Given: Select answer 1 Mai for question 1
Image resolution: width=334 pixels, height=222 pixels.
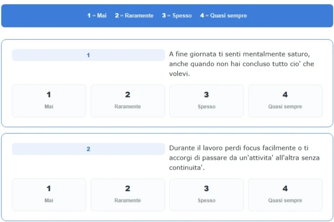Looking at the screenshot, I should point(49,101).
